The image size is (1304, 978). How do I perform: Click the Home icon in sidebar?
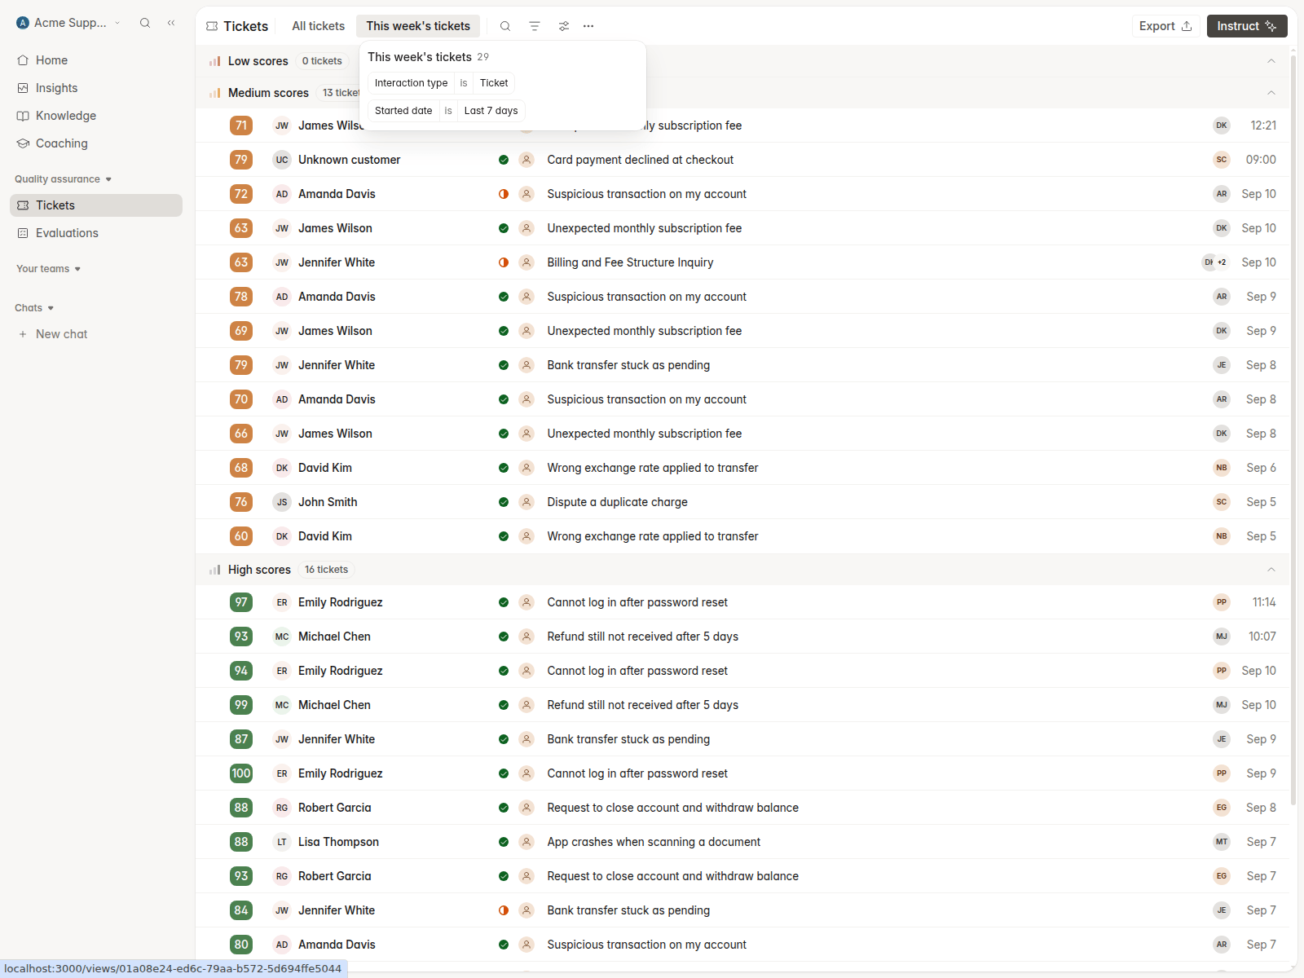23,60
